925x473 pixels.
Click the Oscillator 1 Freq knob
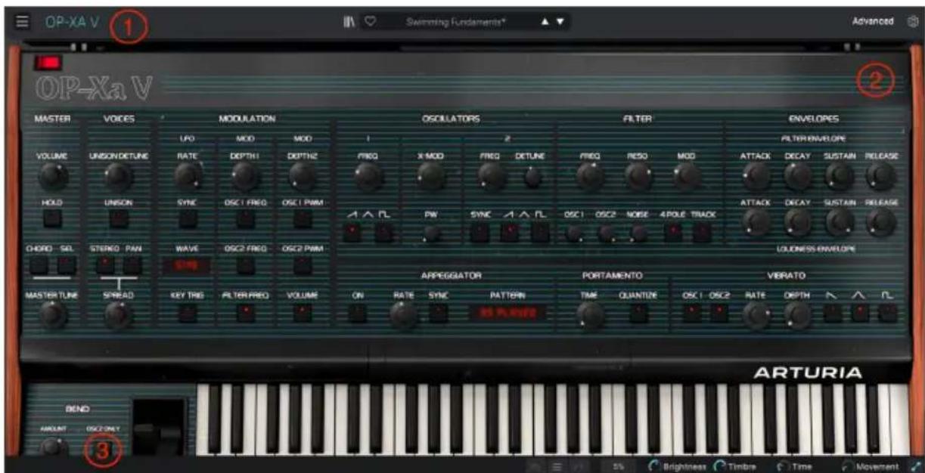point(370,176)
